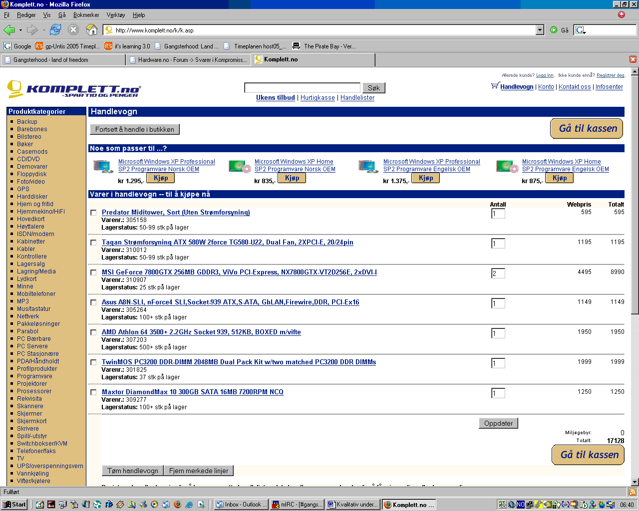Tick checkbox for TwinMOS PC3200 item
639x511 pixels.
pos(93,362)
